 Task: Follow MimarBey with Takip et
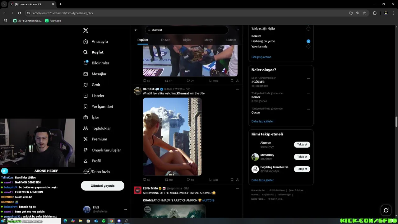pyautogui.click(x=302, y=157)
